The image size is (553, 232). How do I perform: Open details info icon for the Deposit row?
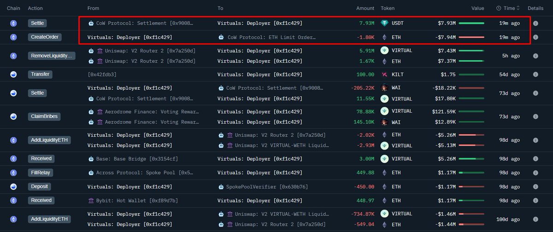coord(535,187)
